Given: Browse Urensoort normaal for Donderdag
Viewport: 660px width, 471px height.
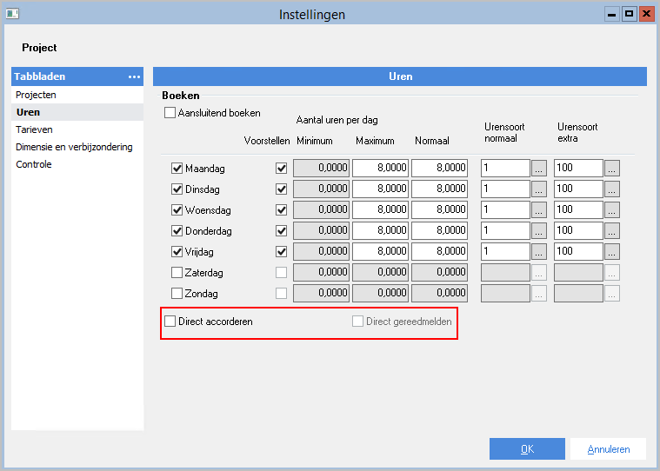Looking at the screenshot, I should click(539, 231).
